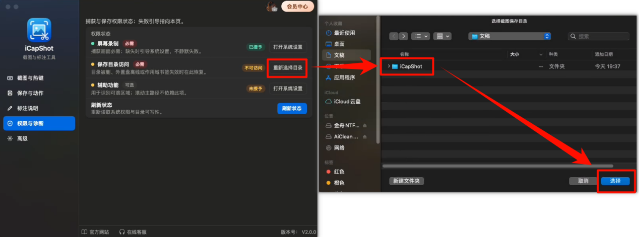
Task: Click 新建文件夹 to create folder
Action: 407,181
